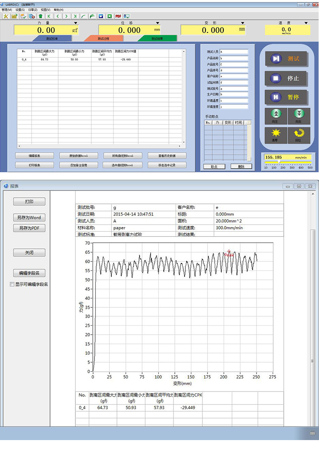Open the 设置(S) menu
The height and width of the screenshot is (449, 319).
point(20,9)
